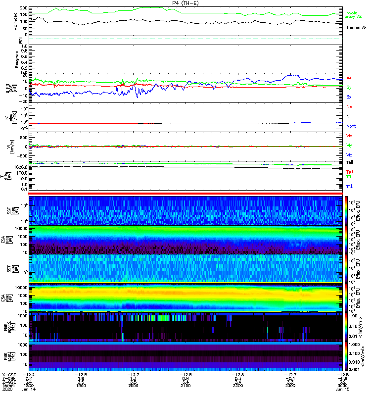
Task: Click the blue "Bx" legend label
Action: point(349,97)
